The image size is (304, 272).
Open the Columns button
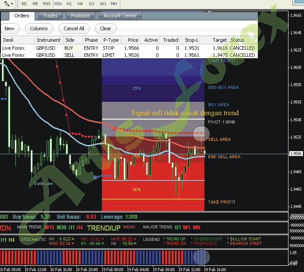pyautogui.click(x=39, y=28)
